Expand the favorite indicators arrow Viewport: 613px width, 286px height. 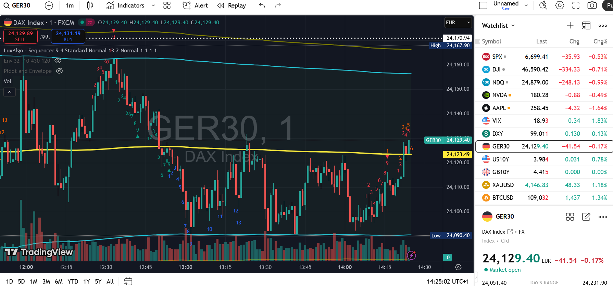tap(153, 5)
